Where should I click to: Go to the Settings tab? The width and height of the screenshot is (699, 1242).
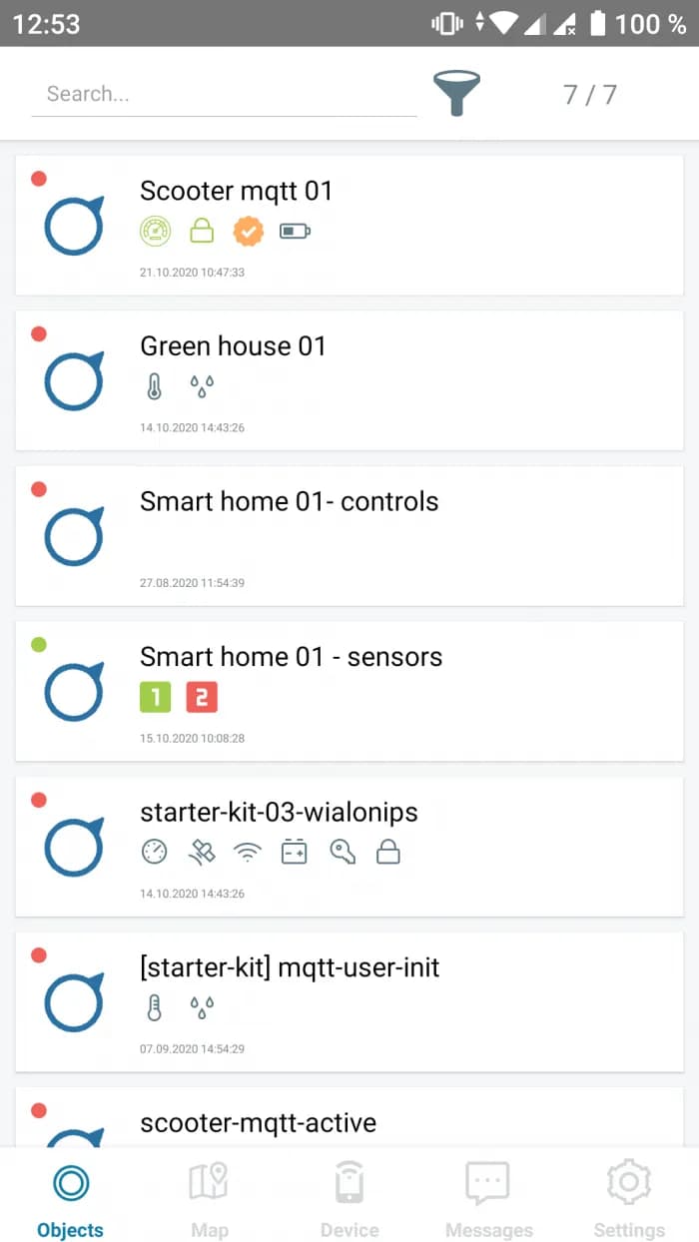tap(629, 1197)
